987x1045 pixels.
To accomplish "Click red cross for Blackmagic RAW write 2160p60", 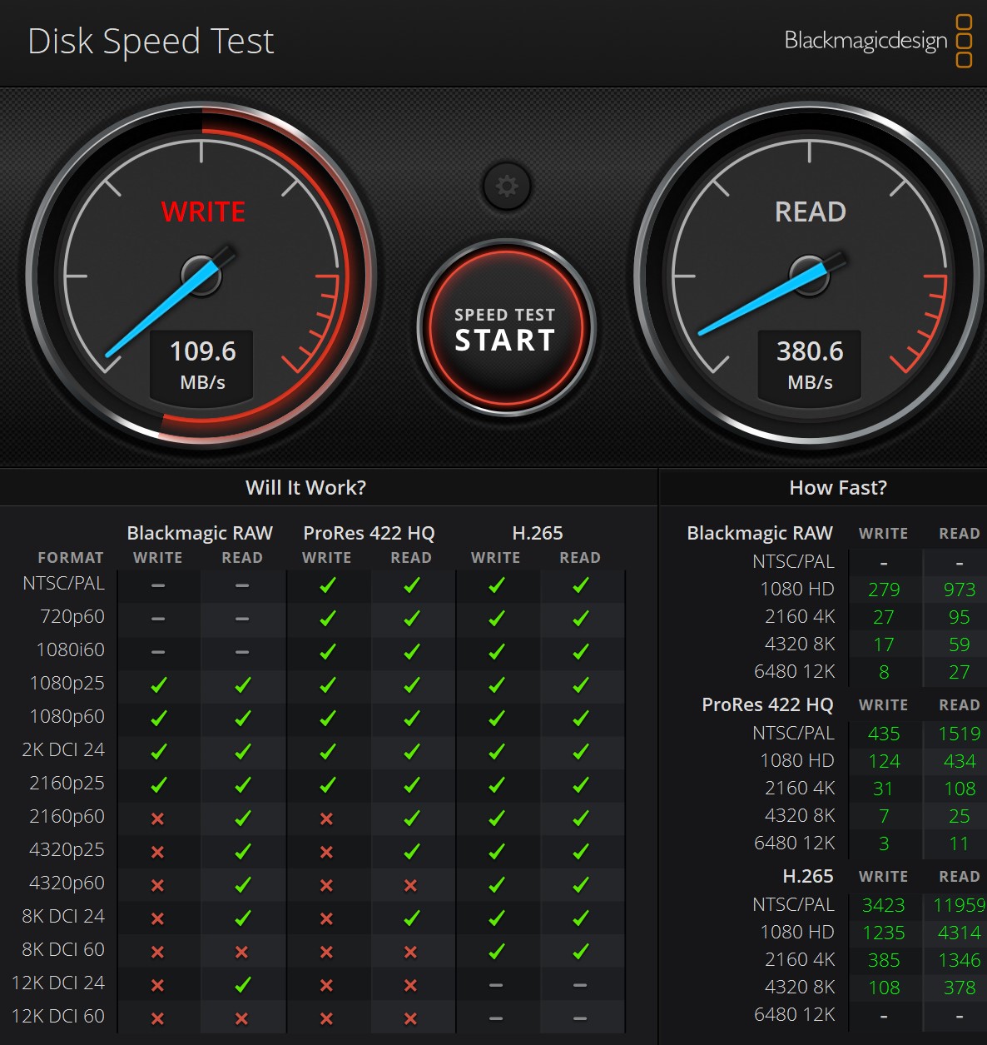I will click(x=158, y=819).
